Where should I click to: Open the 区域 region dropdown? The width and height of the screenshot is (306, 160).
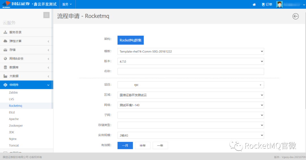(191, 95)
